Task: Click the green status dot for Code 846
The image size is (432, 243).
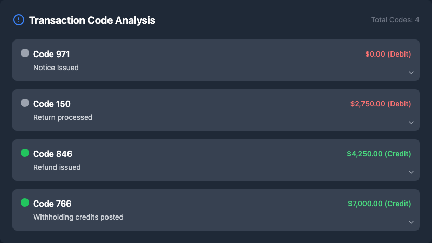Action: [x=24, y=153]
